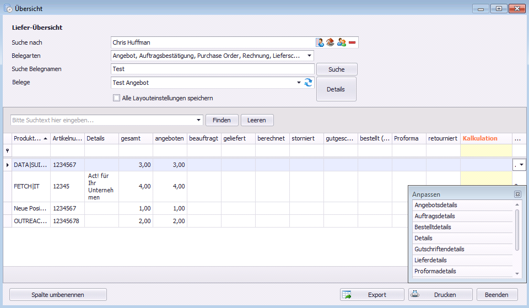Click gesamt value 4,00 in FETCH|IT row
529x308 pixels.
tap(136, 186)
